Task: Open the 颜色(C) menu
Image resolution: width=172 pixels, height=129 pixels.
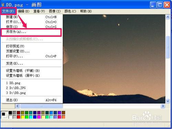Action: 70,11
